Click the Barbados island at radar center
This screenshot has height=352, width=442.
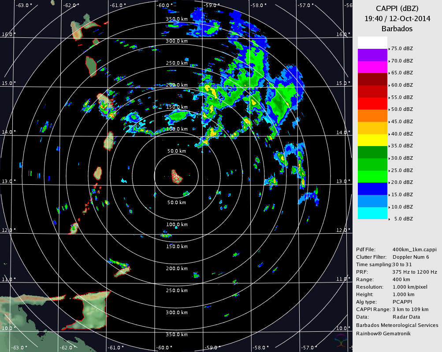point(177,176)
